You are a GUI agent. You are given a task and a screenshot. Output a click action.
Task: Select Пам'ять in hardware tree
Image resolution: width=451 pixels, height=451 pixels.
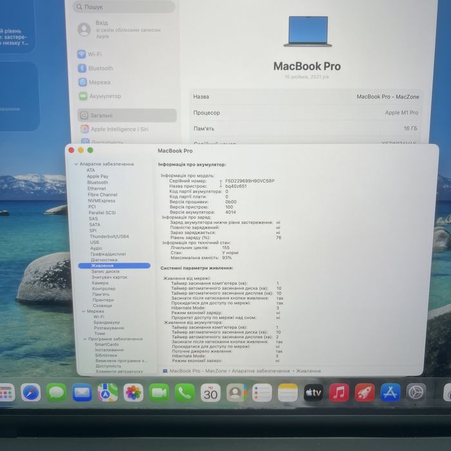tap(101, 294)
